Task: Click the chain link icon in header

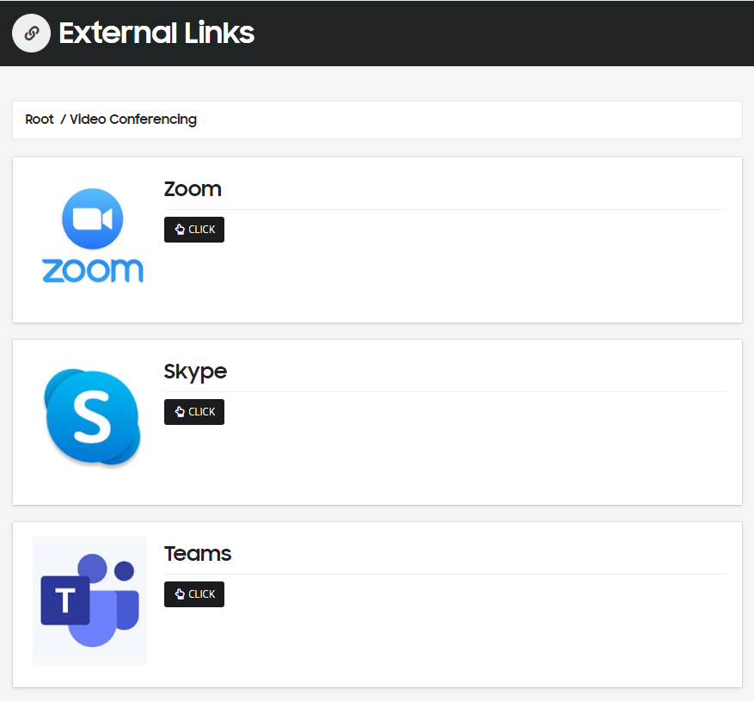Action: [31, 34]
